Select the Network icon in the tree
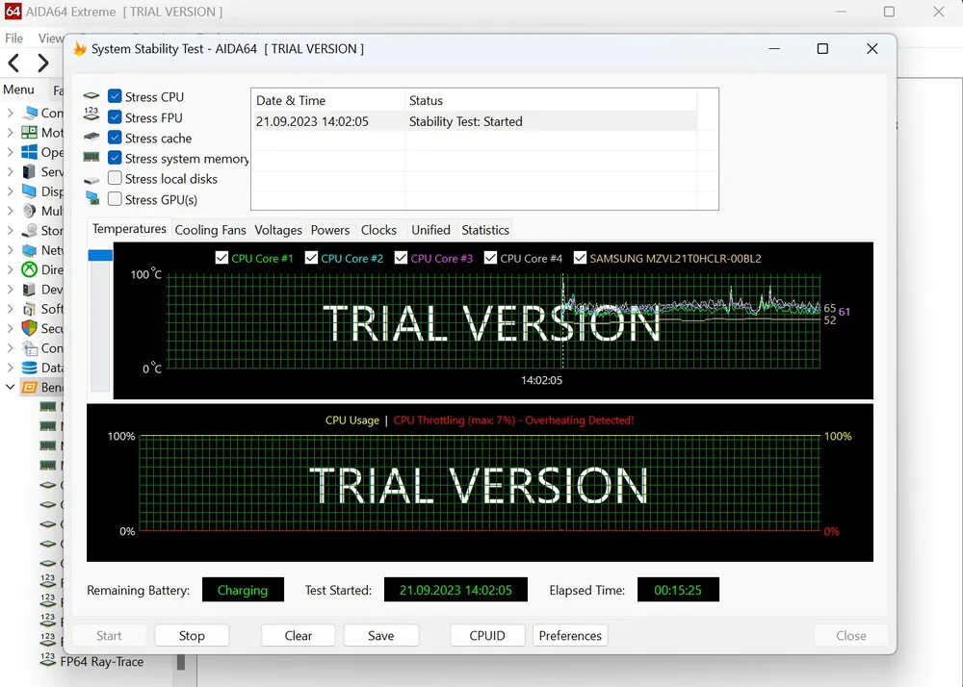This screenshot has height=687, width=963. (x=30, y=250)
